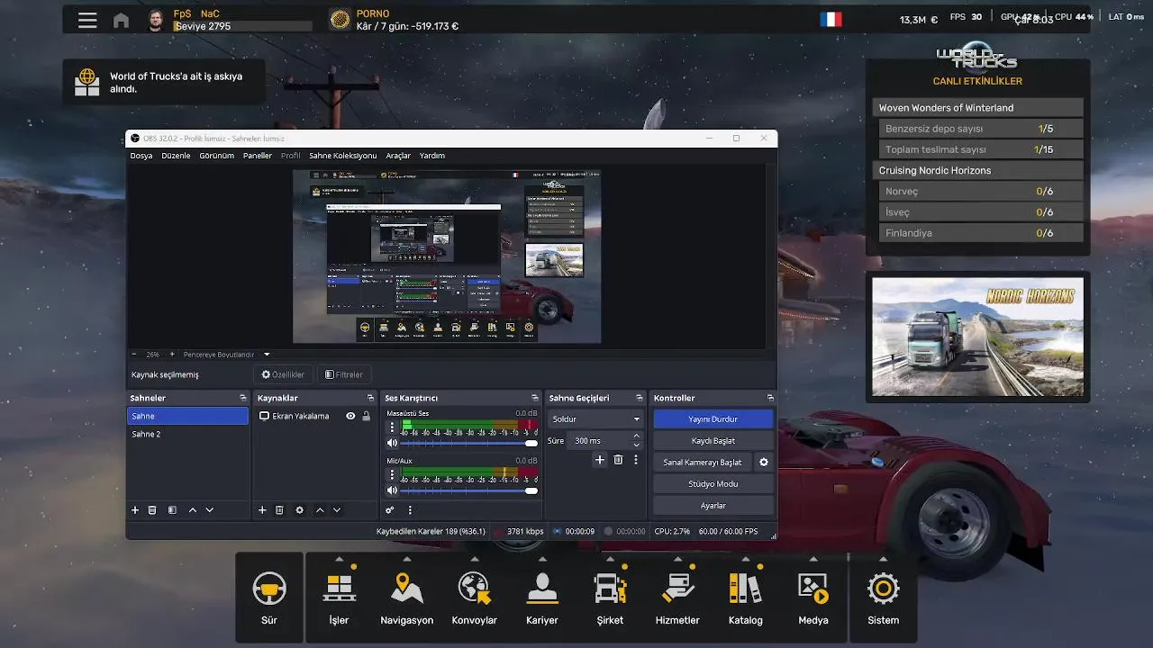The image size is (1153, 648).
Task: Open scene filters icon in Sahneler toolbar
Action: [x=172, y=510]
